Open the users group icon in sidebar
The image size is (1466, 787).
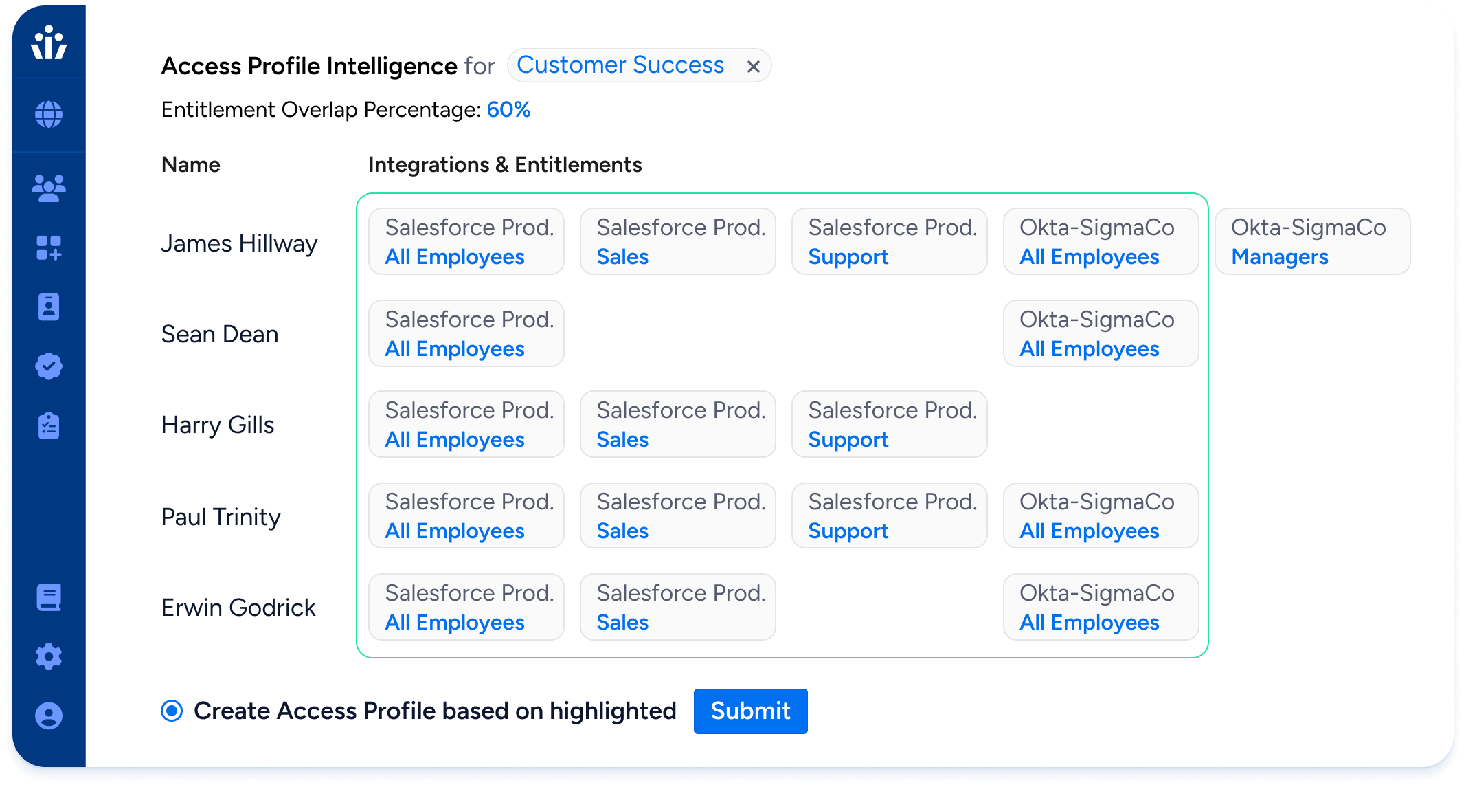coord(49,188)
